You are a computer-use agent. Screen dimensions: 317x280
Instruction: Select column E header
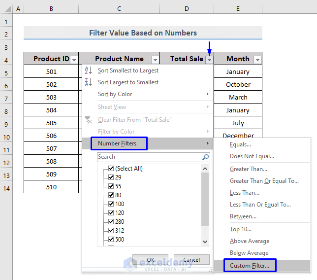(x=238, y=9)
